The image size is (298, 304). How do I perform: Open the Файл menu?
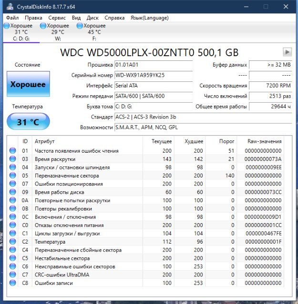[x=12, y=18]
